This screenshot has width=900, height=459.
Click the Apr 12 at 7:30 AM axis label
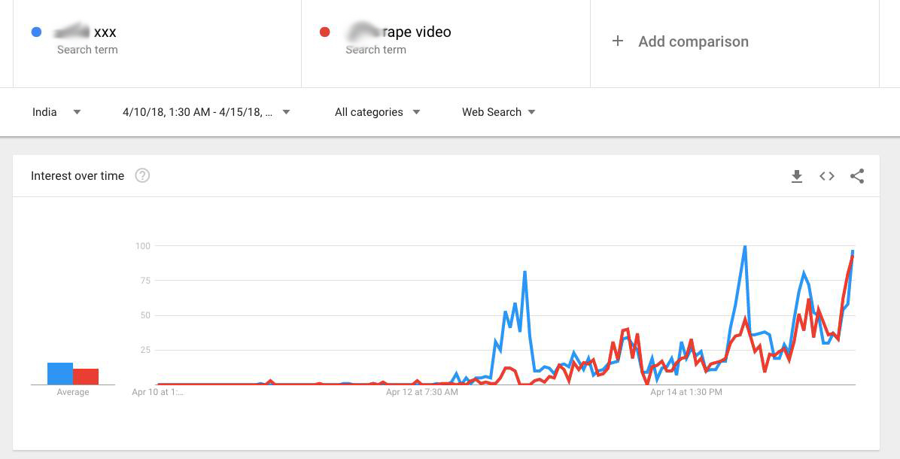(421, 392)
